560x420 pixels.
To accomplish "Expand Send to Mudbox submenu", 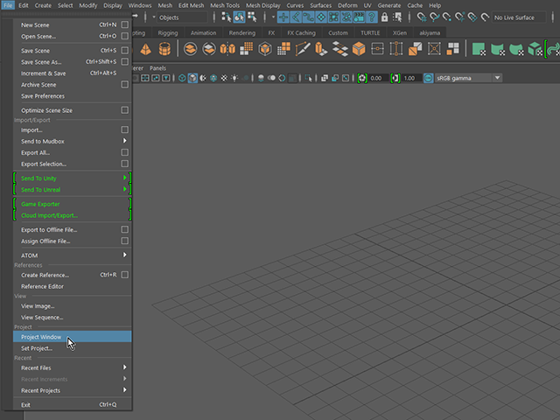I will click(x=124, y=141).
